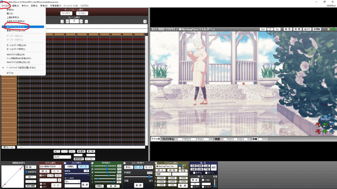
Task: Open the interpolation type dropdown (回転)
Action: 31,167
